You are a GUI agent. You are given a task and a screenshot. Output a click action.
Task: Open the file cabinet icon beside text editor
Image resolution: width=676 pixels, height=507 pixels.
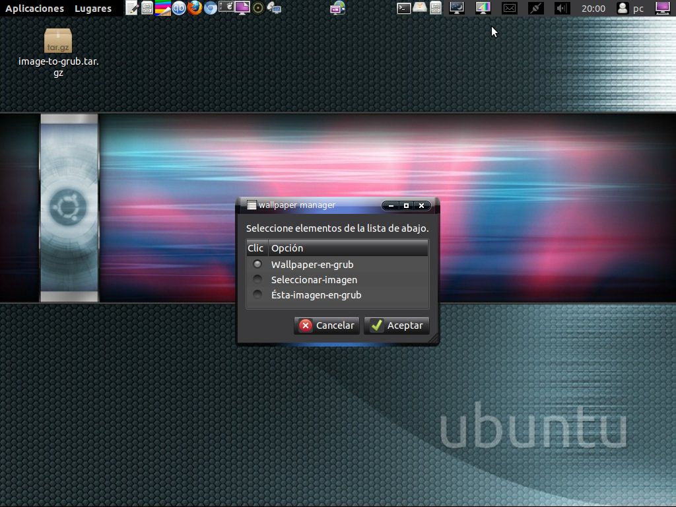[x=147, y=8]
